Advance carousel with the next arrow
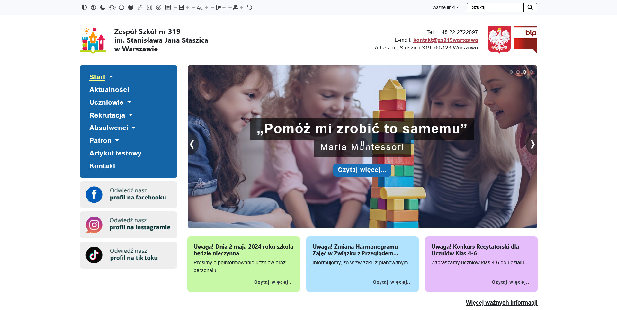Viewport: 617px width, 310px height. 532,145
